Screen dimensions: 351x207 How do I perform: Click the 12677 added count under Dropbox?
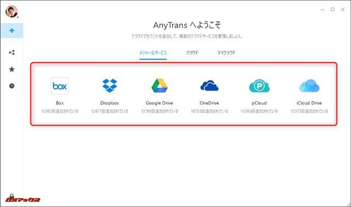click(109, 111)
